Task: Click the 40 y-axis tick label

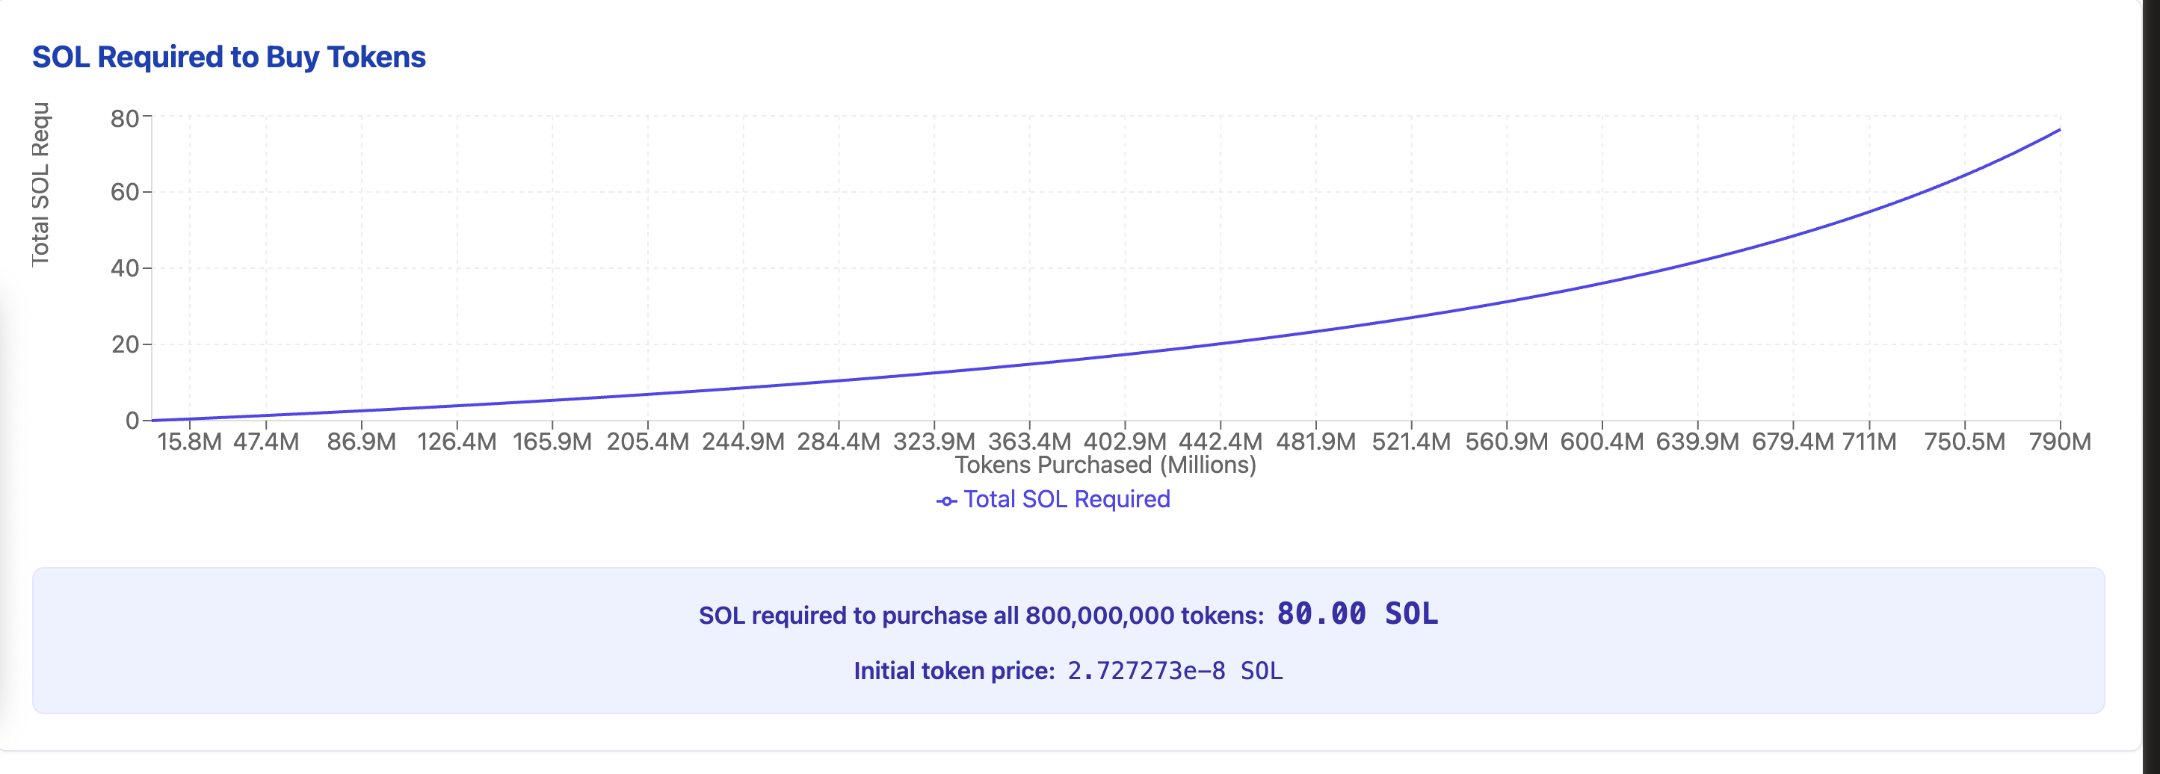Action: [x=124, y=268]
